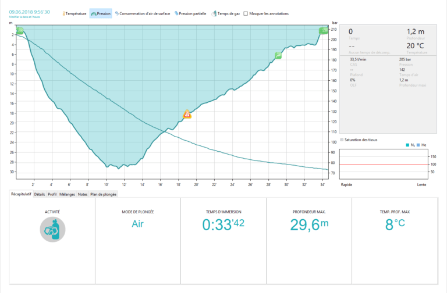
Task: Switch to the Profil tab
Action: [52, 194]
